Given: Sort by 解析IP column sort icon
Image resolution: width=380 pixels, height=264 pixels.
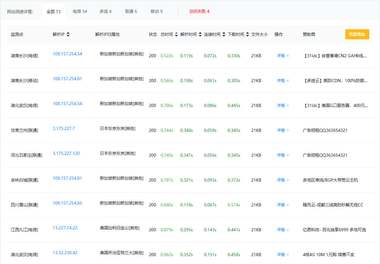Looking at the screenshot, I should (68, 34).
